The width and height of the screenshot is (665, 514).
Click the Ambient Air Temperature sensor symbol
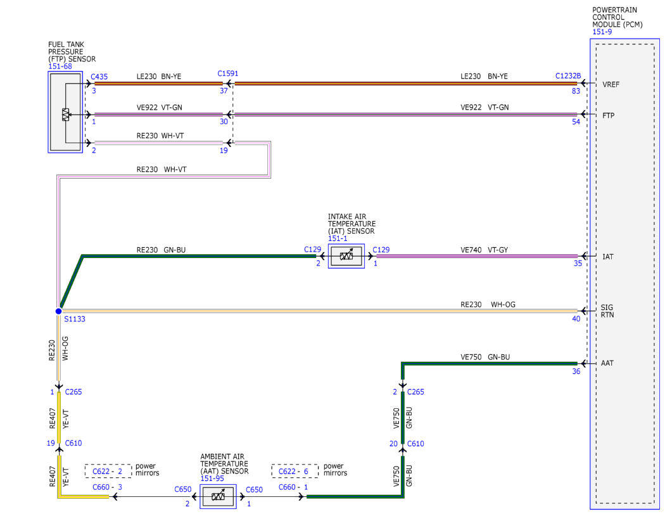click(218, 496)
